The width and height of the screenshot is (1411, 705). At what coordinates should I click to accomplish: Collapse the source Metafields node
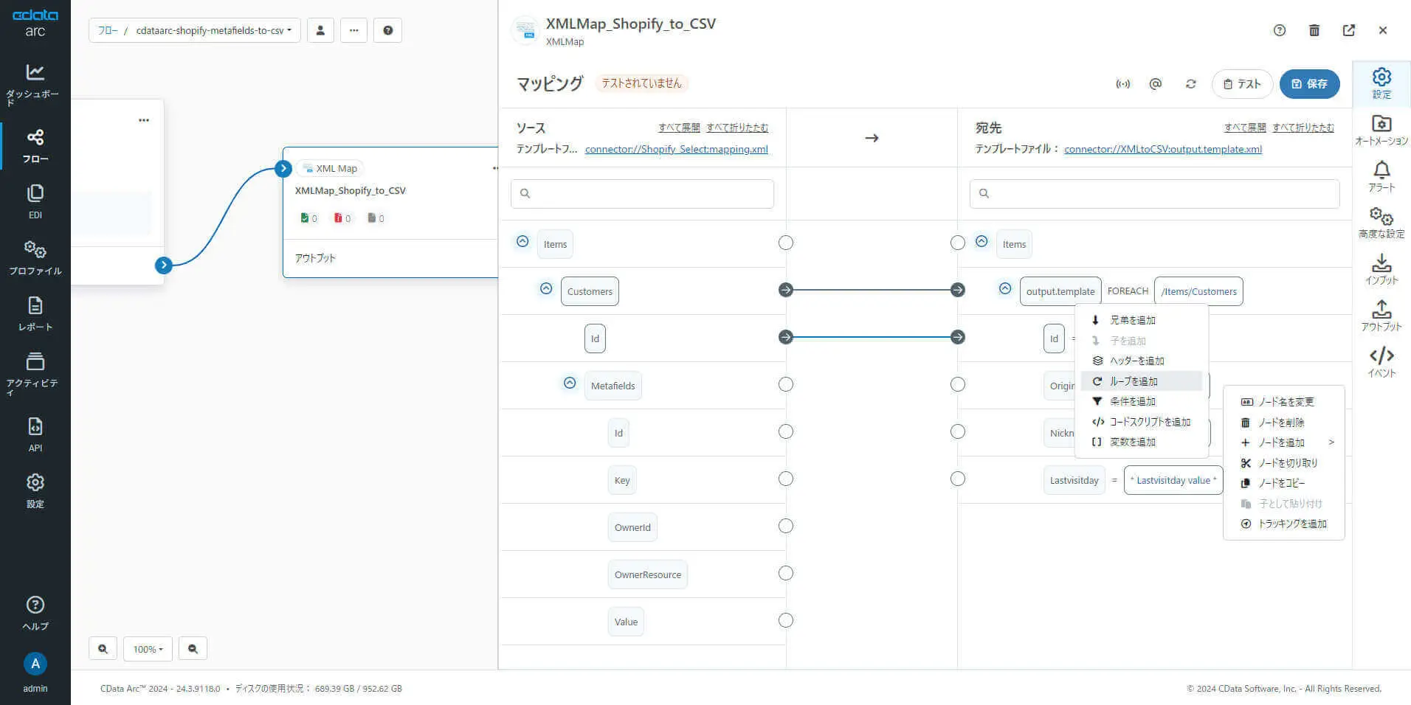[570, 383]
